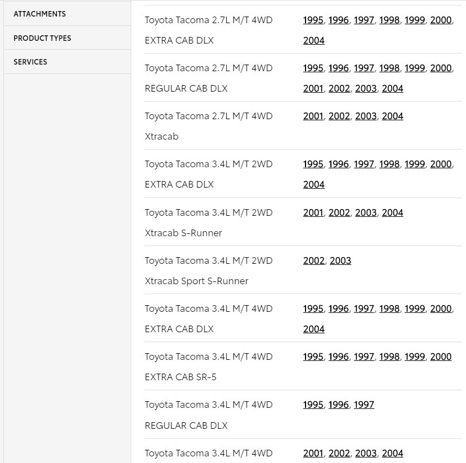
Task: Click 2002 in the bottom 3.4L 4WD row
Action: pos(339,453)
